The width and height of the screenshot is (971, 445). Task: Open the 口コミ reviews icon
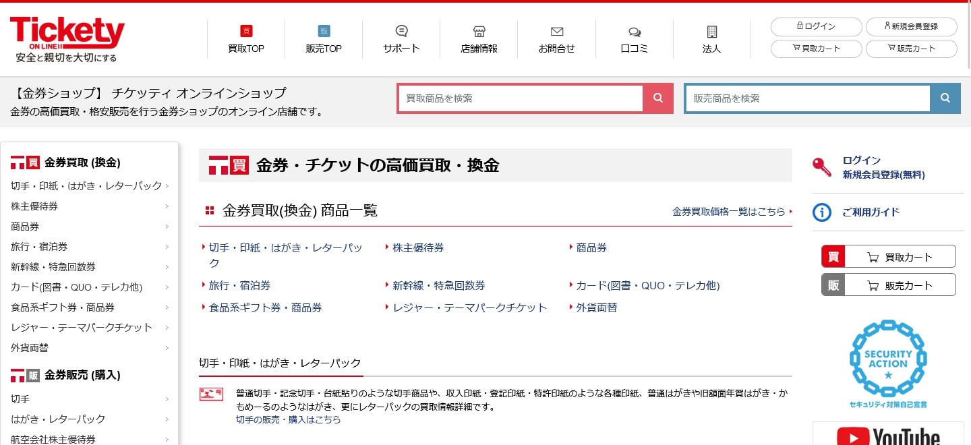(x=634, y=32)
